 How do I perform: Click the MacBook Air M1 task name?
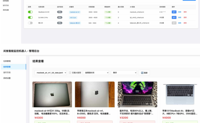click(x=44, y=12)
